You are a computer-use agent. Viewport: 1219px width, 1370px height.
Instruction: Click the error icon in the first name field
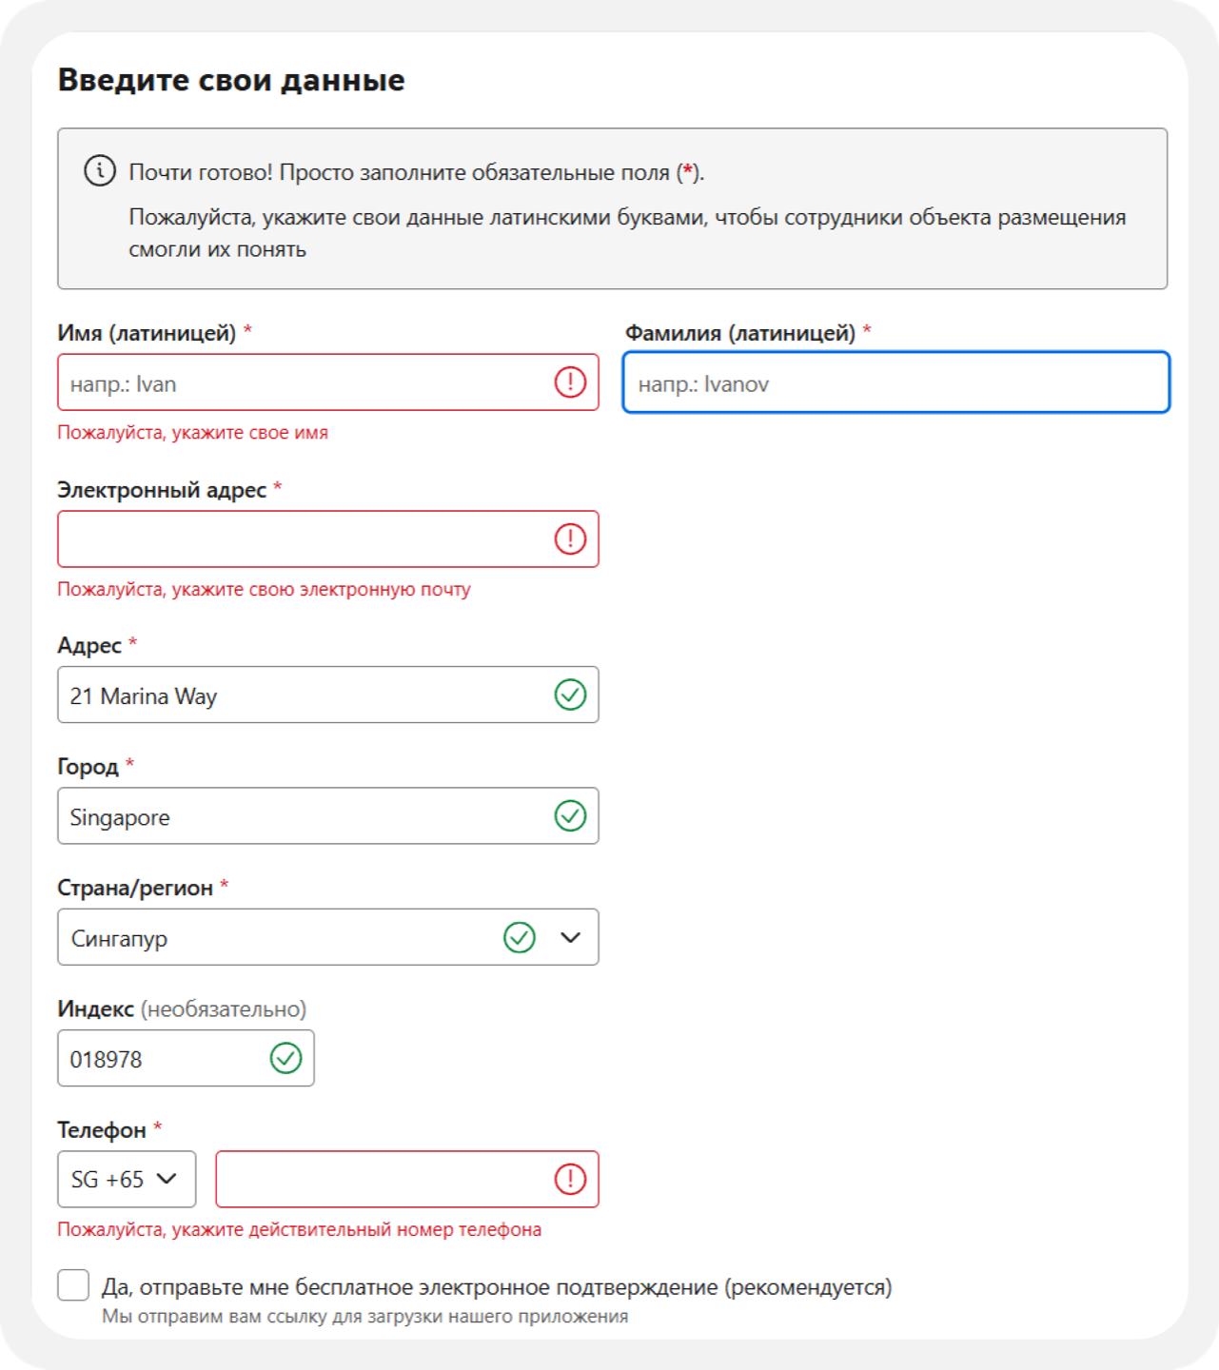[570, 382]
